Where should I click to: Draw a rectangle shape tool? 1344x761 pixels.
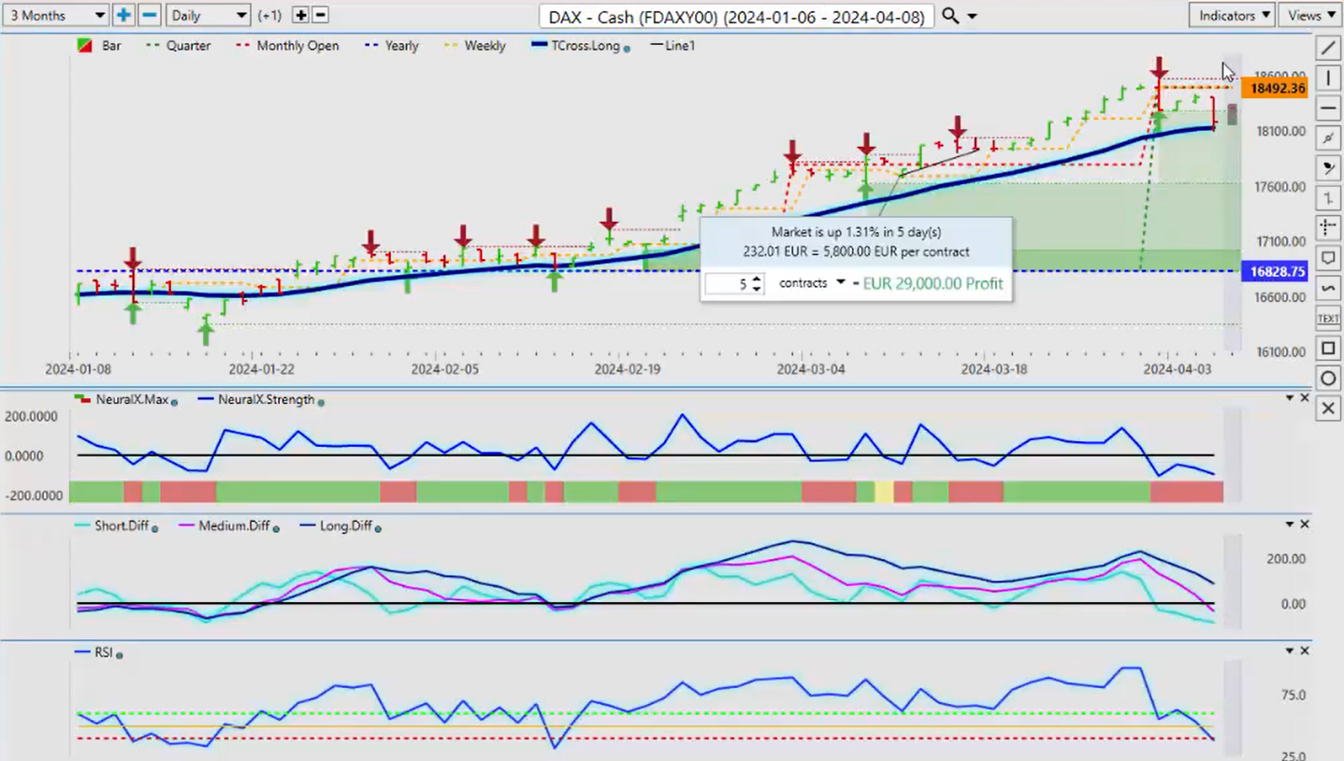point(1328,349)
